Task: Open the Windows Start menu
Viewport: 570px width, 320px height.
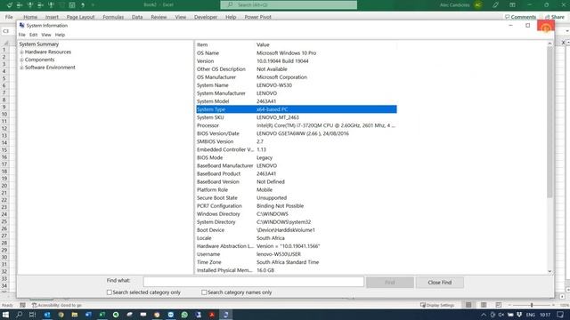Action: coord(5,315)
